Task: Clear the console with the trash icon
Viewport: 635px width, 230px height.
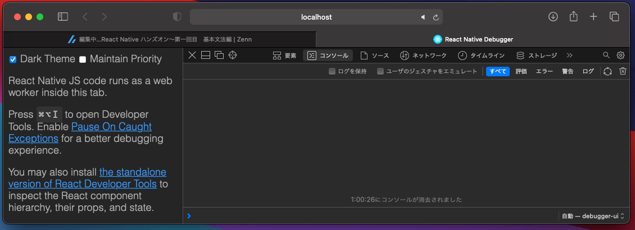Action: click(623, 71)
